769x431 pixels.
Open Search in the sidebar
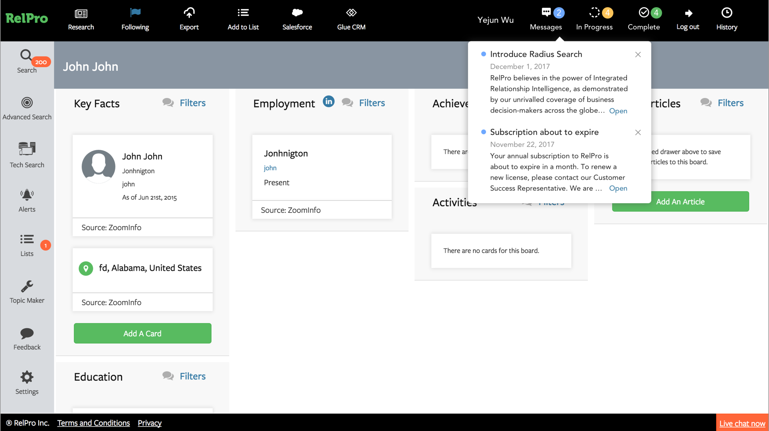point(27,61)
